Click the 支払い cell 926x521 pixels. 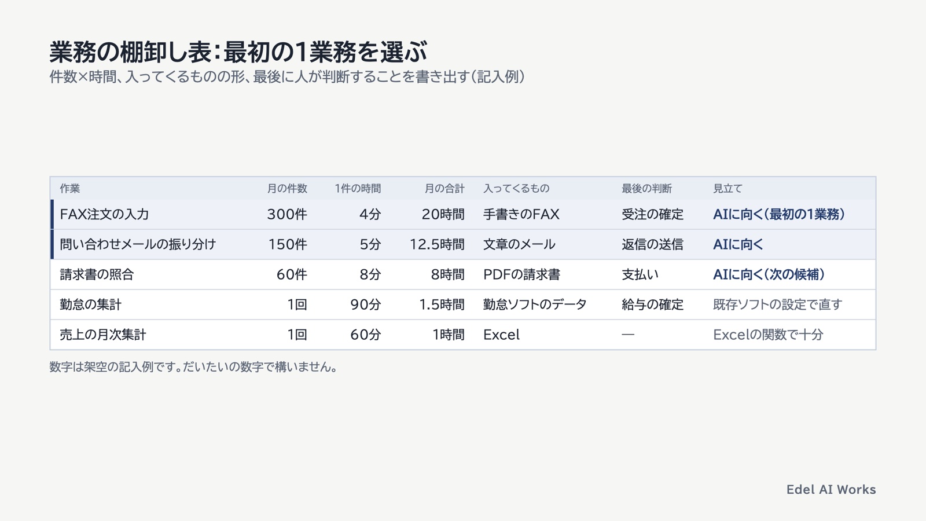tap(640, 274)
